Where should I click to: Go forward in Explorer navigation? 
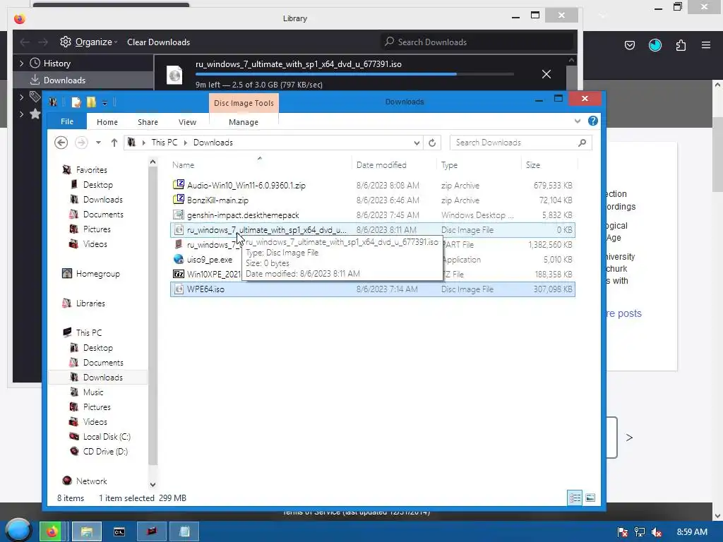click(81, 143)
